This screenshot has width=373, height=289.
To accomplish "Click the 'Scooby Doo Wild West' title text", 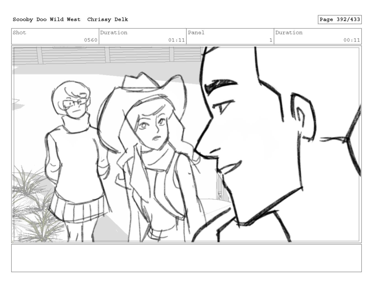I will coord(47,20).
